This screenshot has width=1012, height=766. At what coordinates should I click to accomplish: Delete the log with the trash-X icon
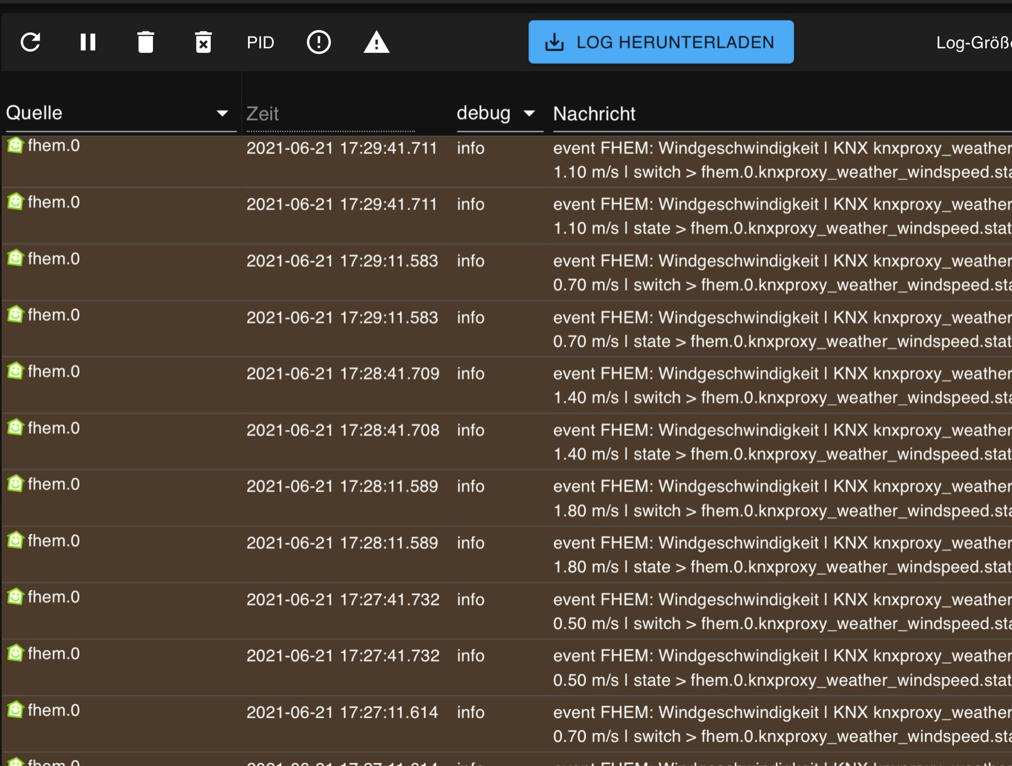(x=204, y=42)
